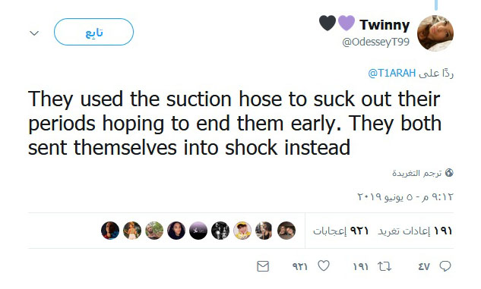Click the globe translate icon
Image resolution: width=481 pixels, height=289 pixels.
pos(449,173)
